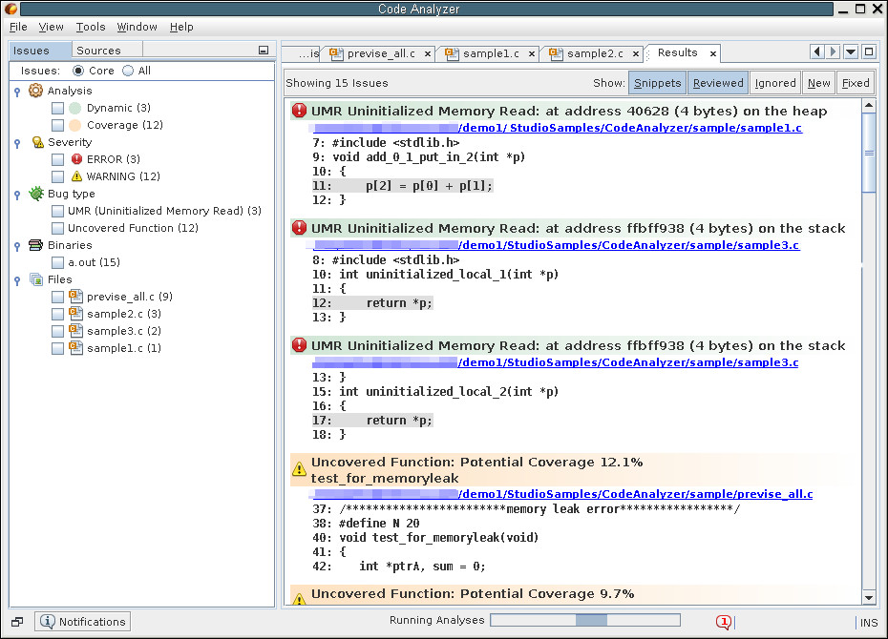This screenshot has height=639, width=888.
Task: Click the Bug type bug icon
Action: point(36,194)
